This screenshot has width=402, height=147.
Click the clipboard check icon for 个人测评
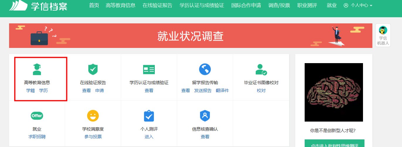pos(149,116)
